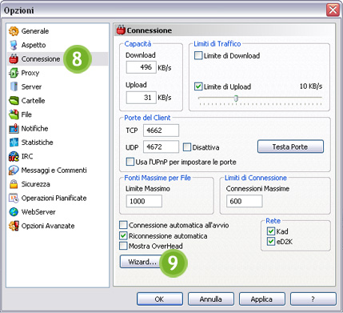Click the Opzioni Avanzate icon
The image size is (343, 313).
pyautogui.click(x=14, y=226)
